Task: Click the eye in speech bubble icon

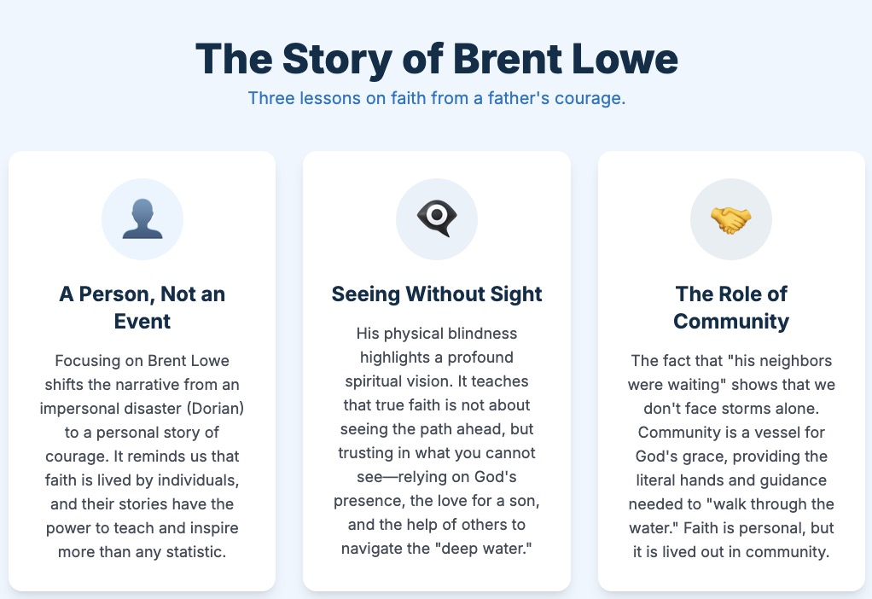Action: tap(437, 219)
